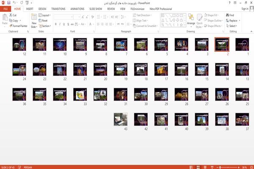The height and width of the screenshot is (169, 254).
Task: Select slide thumbnail 33 with map
Action: click(80, 94)
